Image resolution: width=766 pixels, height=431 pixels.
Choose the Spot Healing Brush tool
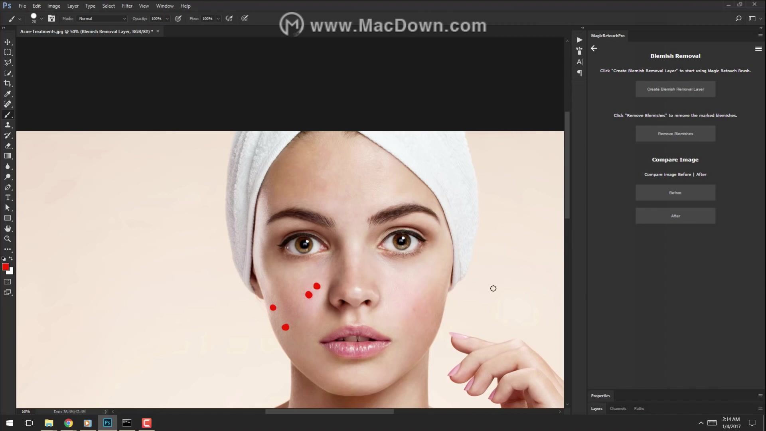click(8, 104)
